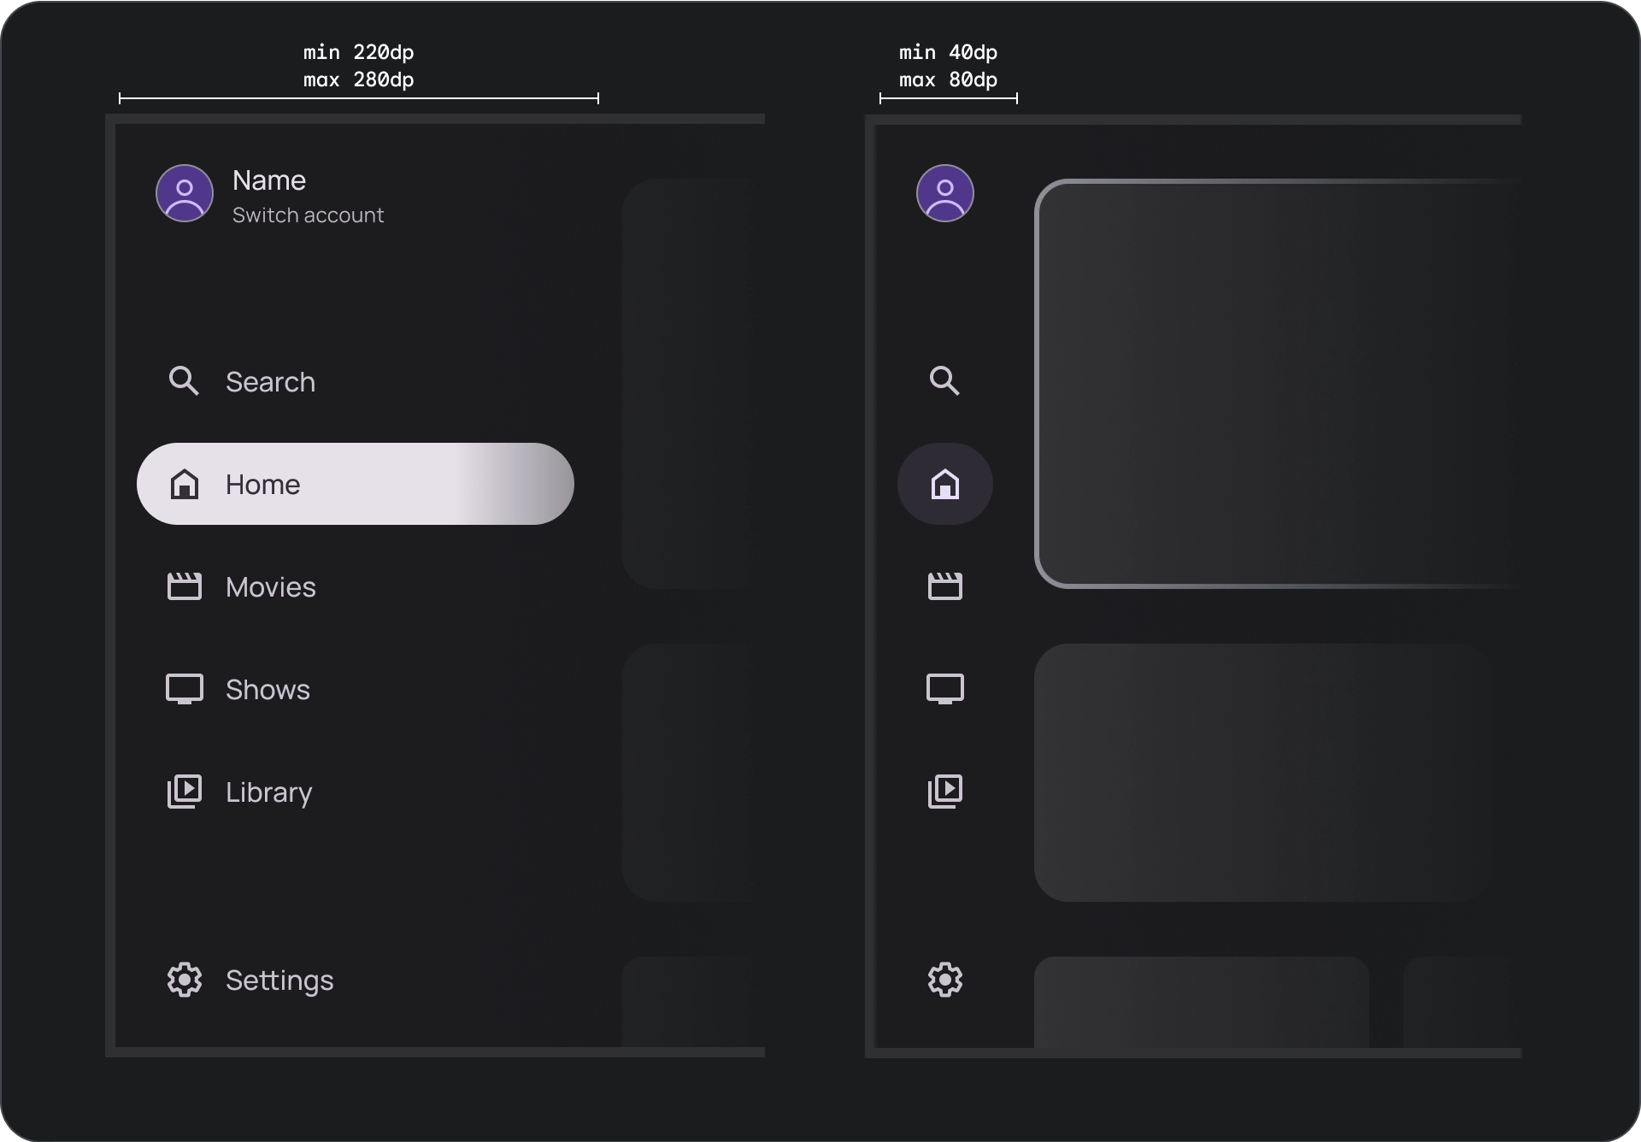Click the Search magnifier icon
The height and width of the screenshot is (1142, 1641).
185,380
